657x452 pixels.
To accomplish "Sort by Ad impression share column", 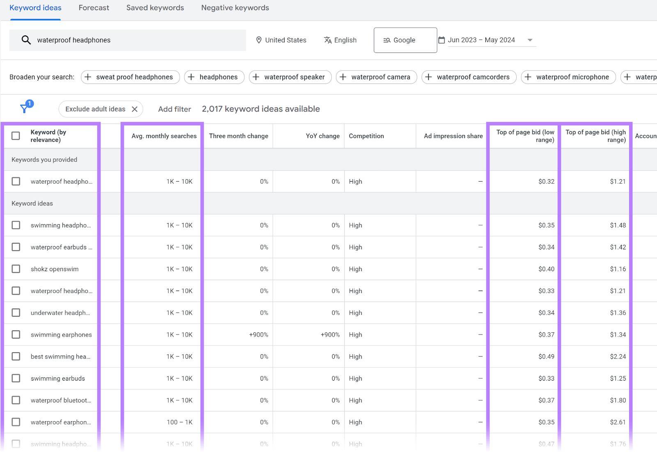I will pos(453,136).
